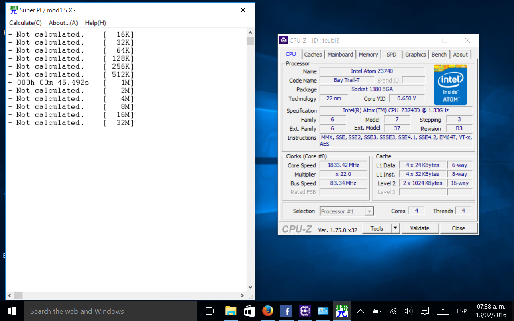Open the About...(A) menu in Super PI
514x321 pixels.
click(x=63, y=23)
